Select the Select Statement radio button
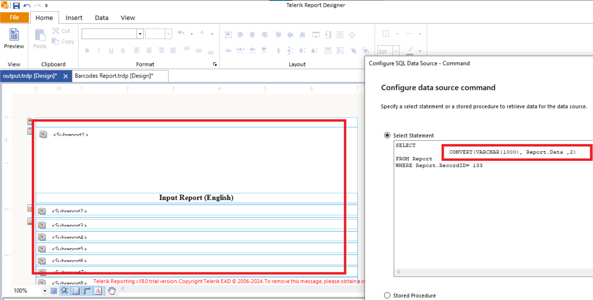Screen dimensions: 593x300 pos(387,135)
